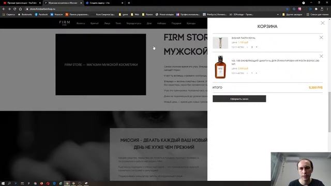Decrease quantity of Зубная паста Royal
331x186 pixels.
[x=247, y=47]
